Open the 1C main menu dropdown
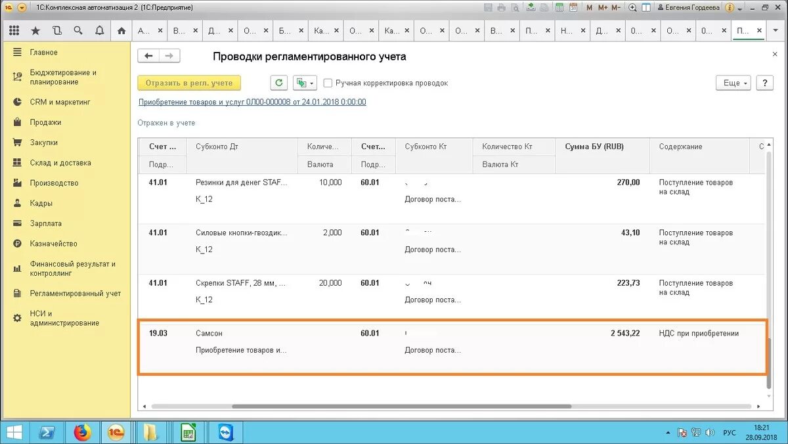Viewport: 788px width, 444px height. point(22,7)
